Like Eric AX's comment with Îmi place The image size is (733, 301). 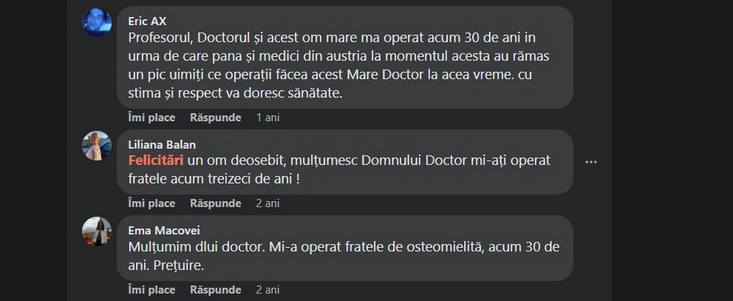(x=151, y=117)
